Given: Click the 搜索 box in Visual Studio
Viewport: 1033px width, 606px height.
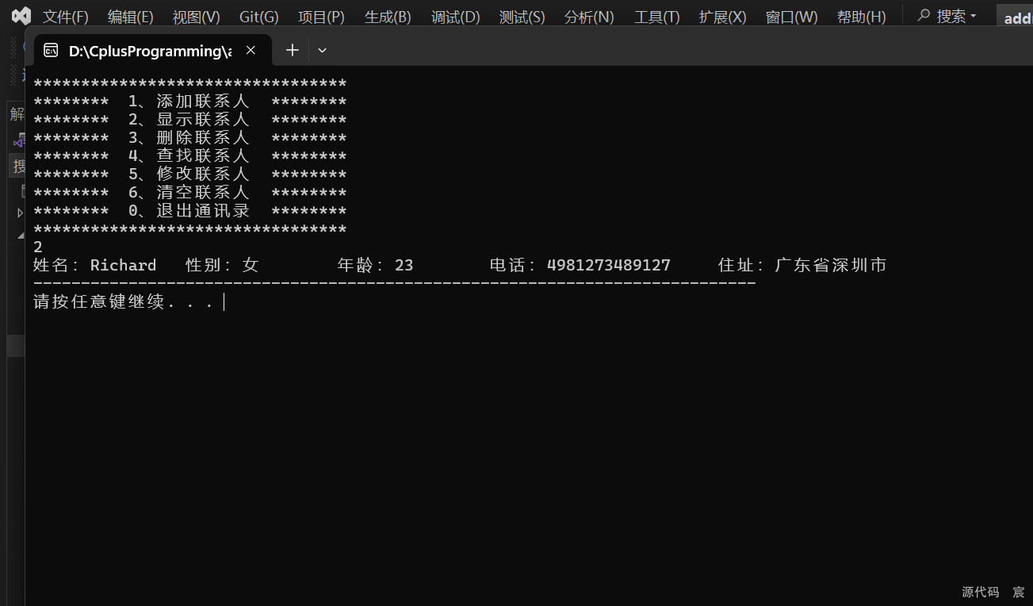Looking at the screenshot, I should [947, 16].
